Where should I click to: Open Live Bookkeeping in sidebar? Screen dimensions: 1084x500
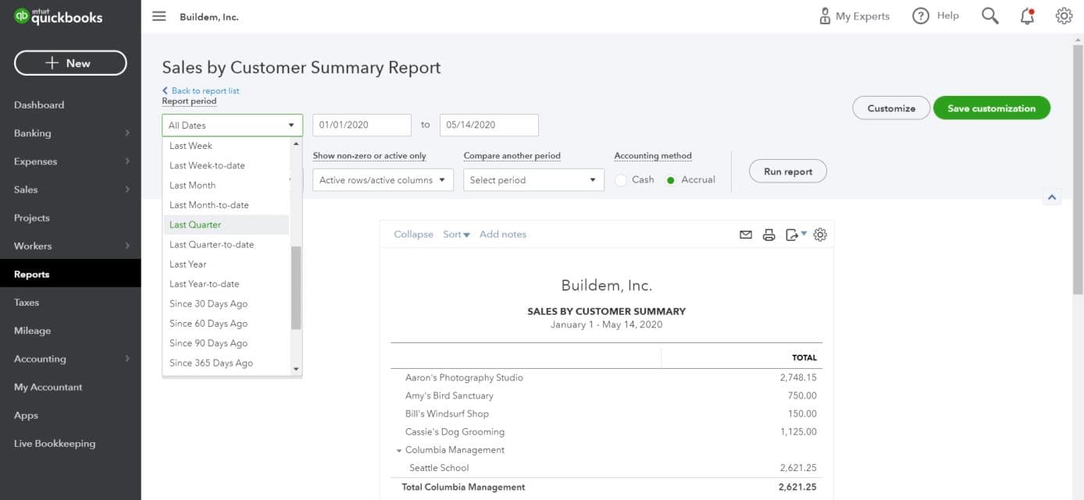[x=70, y=443]
